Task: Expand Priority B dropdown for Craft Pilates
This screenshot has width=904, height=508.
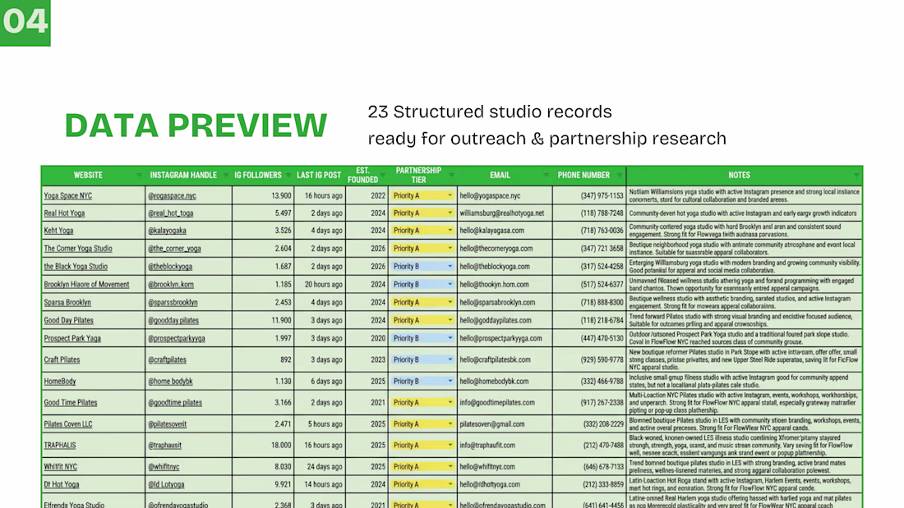Action: [450, 359]
